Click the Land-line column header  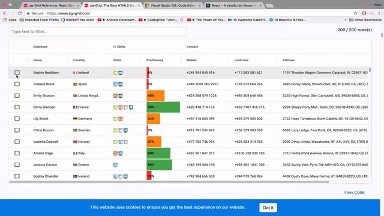241,60
